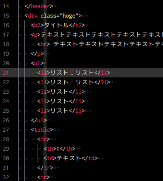This screenshot has height=181, width=163.
Task: Click line number 14 in the gutter
Action: pyautogui.click(x=6, y=6)
